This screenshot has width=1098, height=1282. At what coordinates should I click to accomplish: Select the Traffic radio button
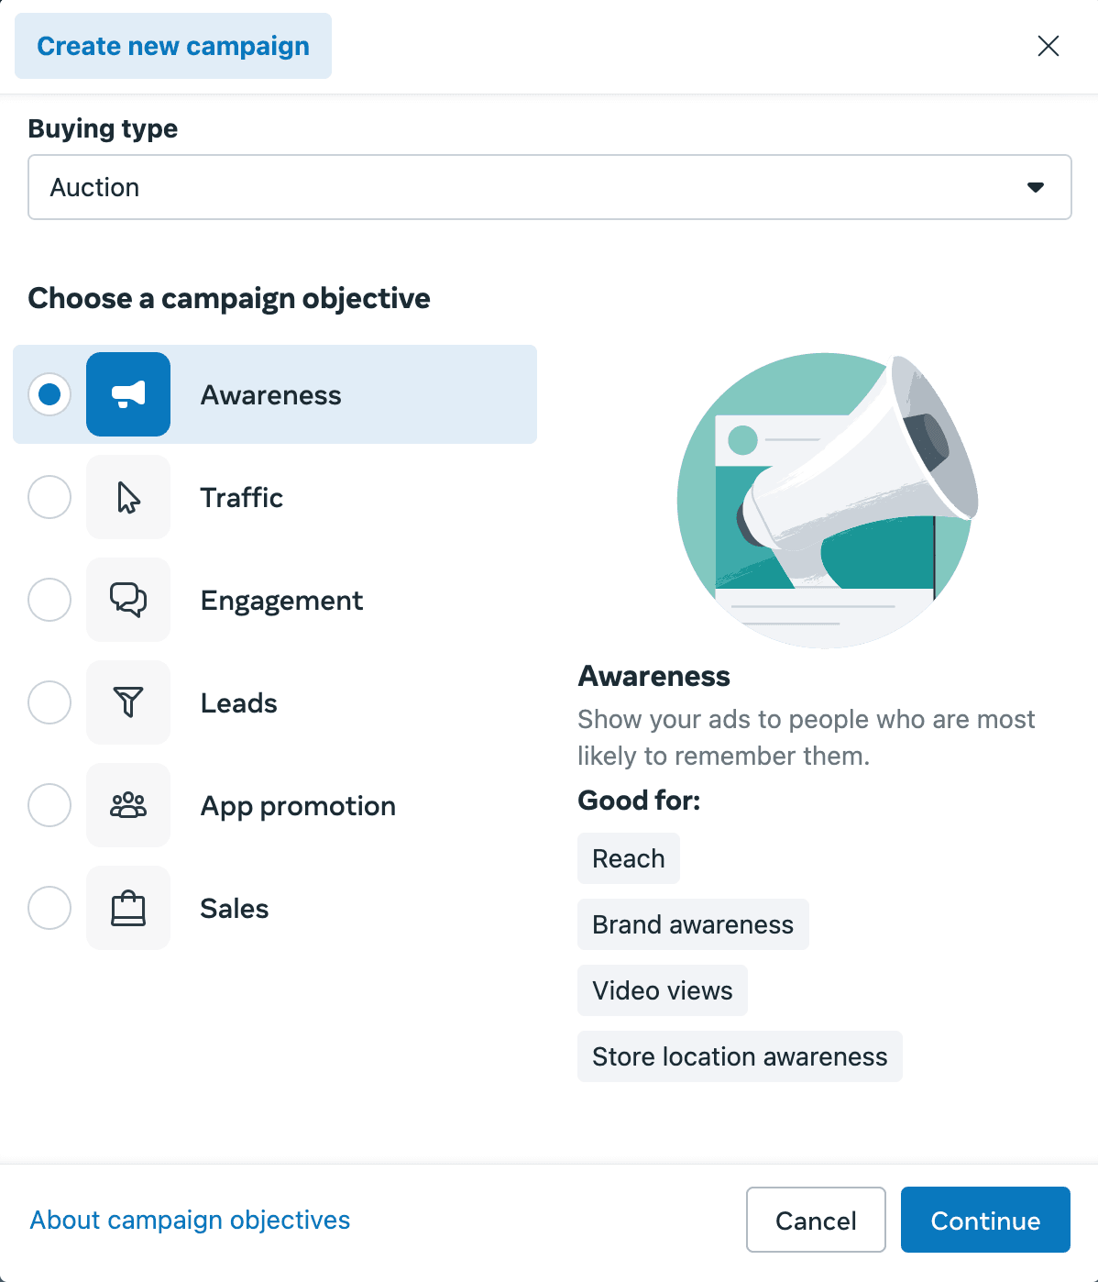point(49,497)
